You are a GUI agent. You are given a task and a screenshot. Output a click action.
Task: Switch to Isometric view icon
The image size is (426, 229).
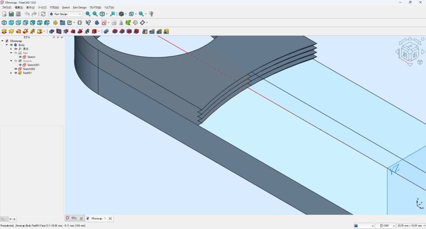point(4,22)
